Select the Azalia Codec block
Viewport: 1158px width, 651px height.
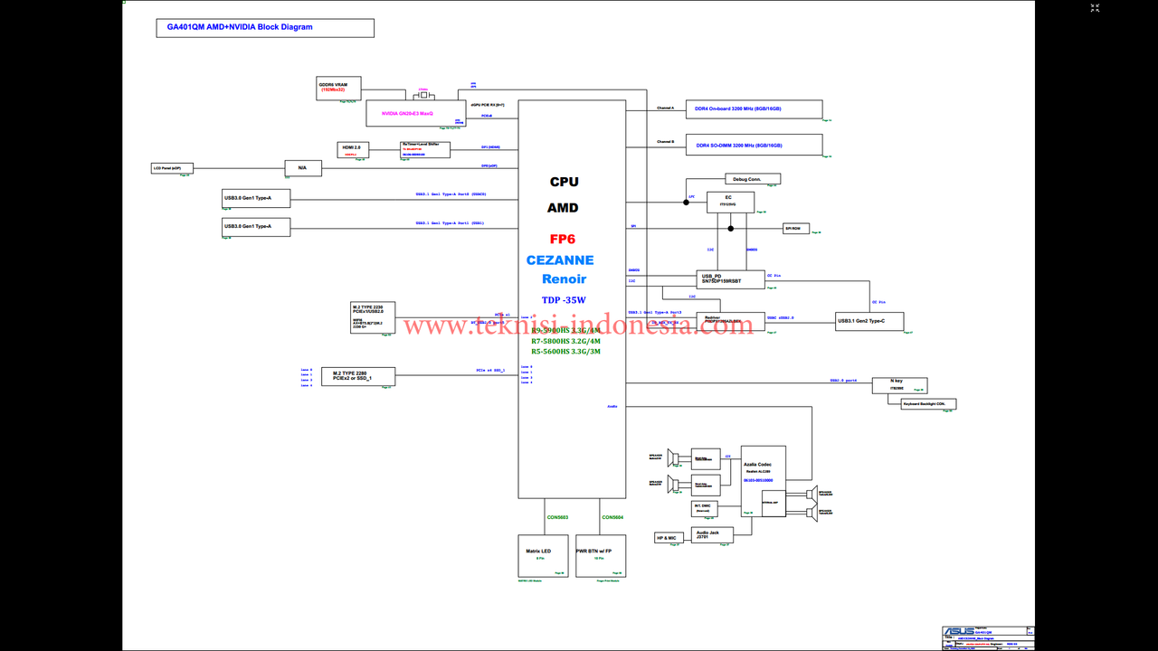(764, 481)
